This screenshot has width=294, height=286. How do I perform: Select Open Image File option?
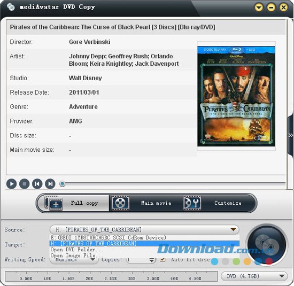coord(144,256)
